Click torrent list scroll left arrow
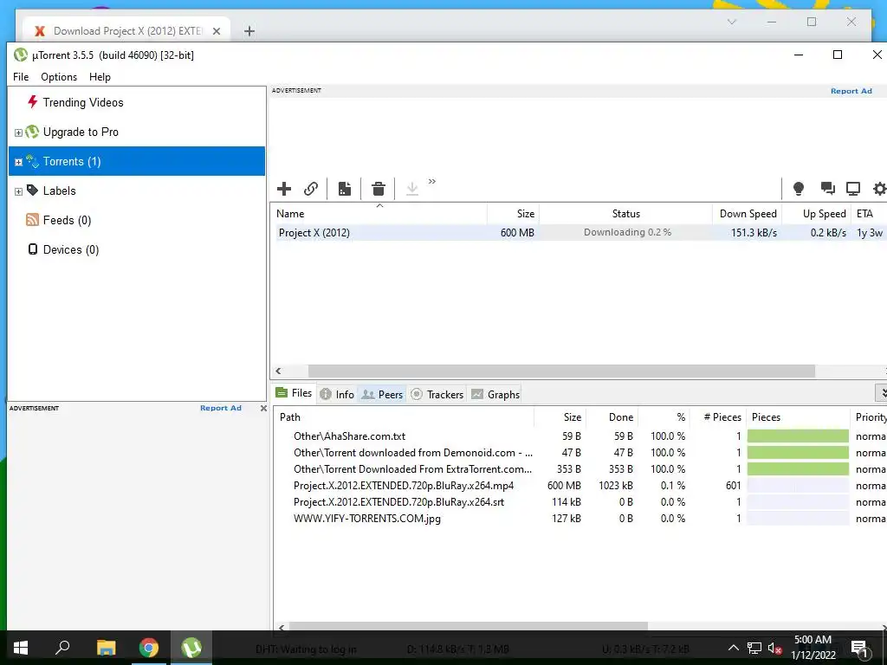The height and width of the screenshot is (665, 887). tap(278, 371)
